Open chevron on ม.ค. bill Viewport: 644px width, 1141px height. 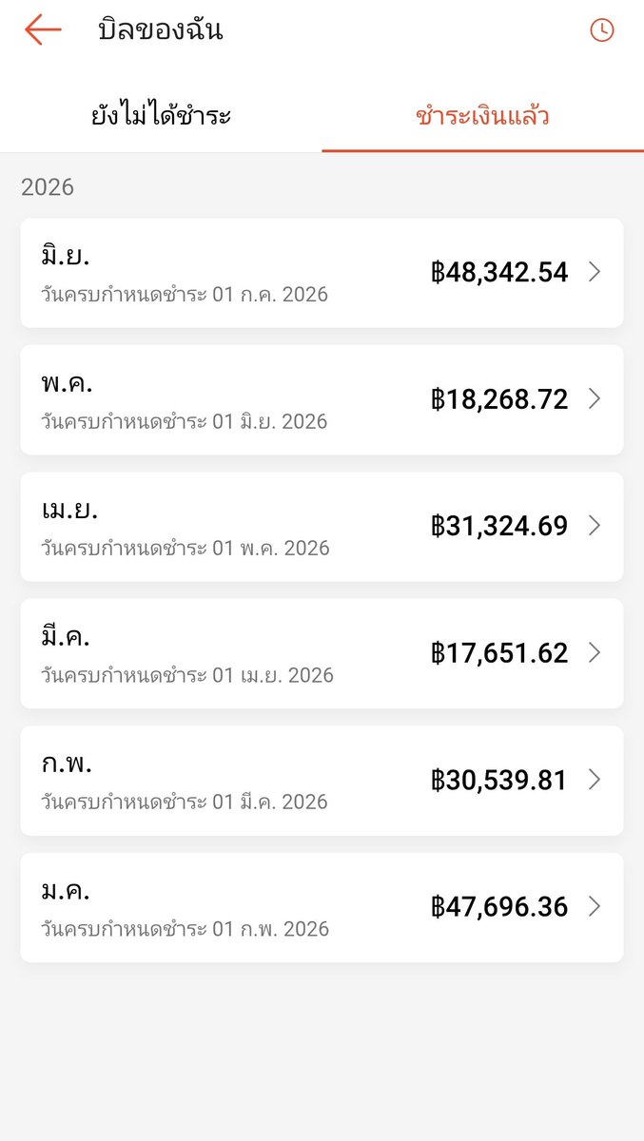[595, 907]
